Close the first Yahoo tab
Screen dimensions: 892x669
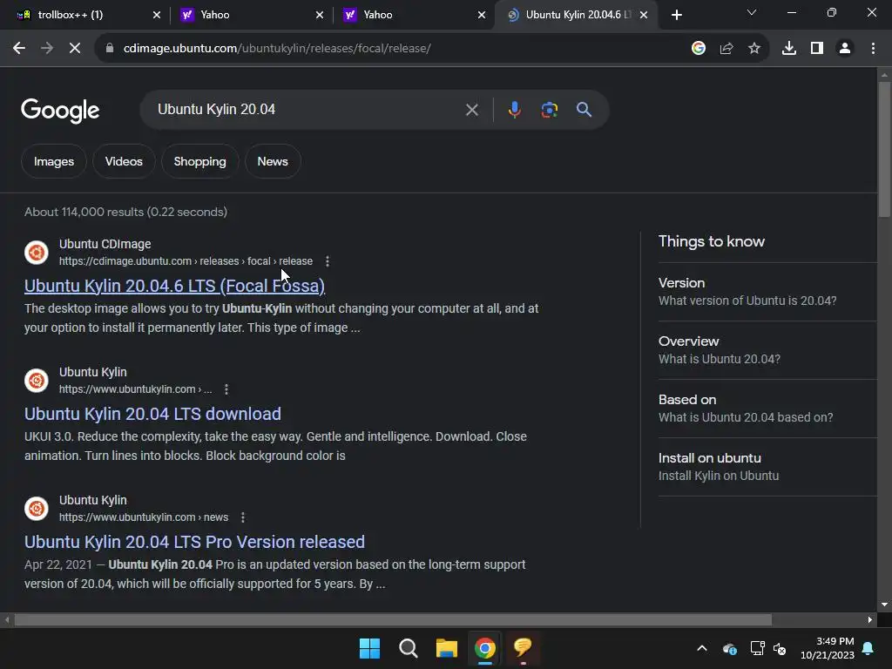pyautogui.click(x=320, y=15)
